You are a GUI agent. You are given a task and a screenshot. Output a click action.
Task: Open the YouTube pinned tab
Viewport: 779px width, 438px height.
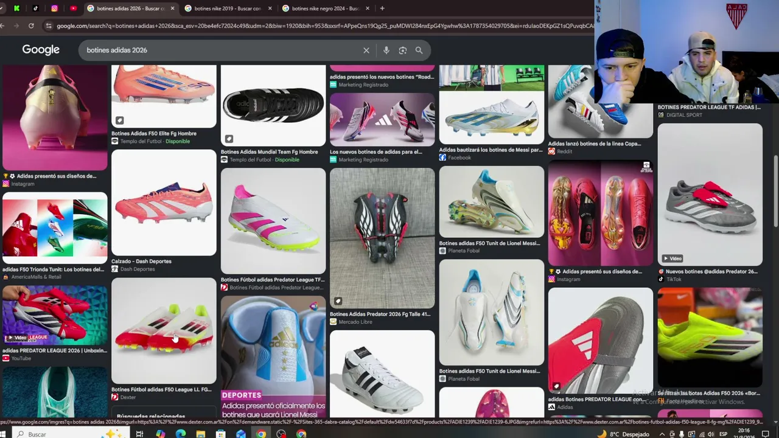[73, 9]
